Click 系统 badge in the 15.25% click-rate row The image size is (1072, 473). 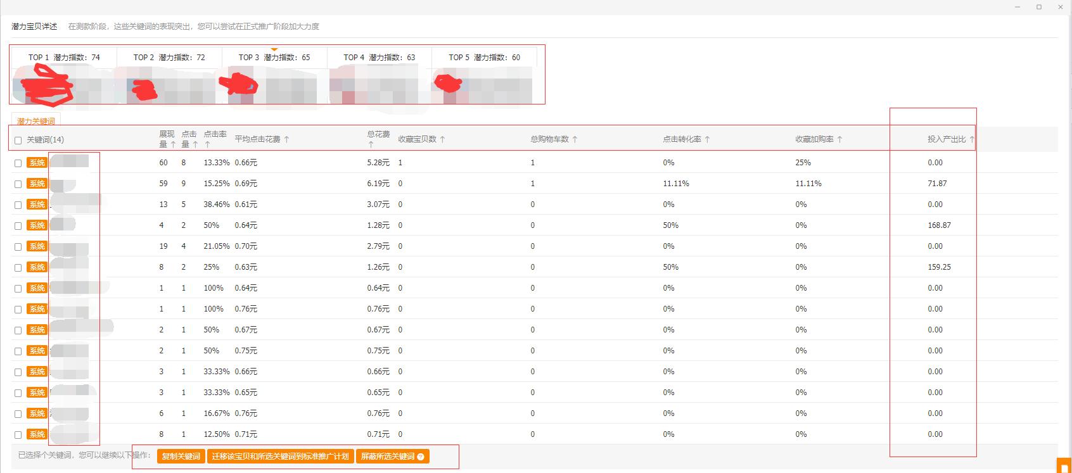[37, 184]
